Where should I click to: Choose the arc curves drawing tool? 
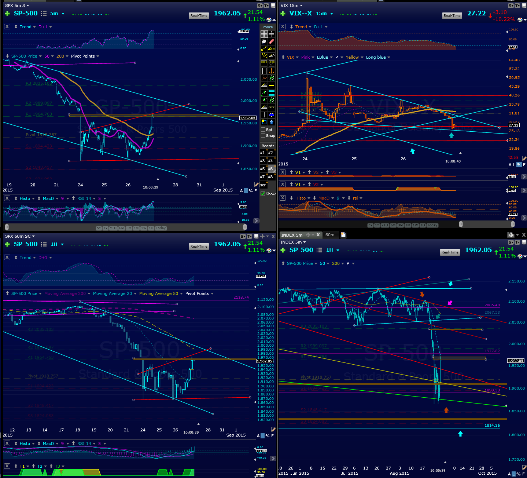264,56
